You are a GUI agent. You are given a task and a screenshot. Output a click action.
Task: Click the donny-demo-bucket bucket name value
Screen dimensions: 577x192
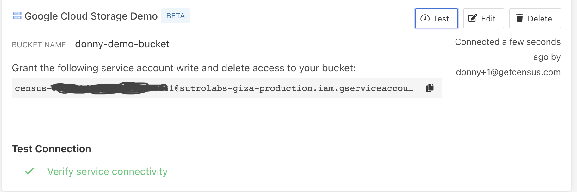[x=122, y=44]
